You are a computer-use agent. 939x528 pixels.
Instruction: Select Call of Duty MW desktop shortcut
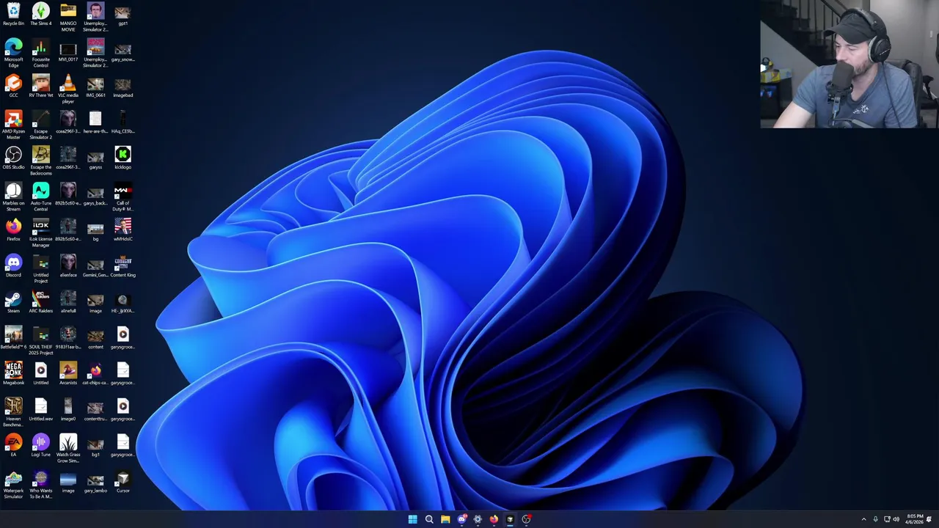123,197
